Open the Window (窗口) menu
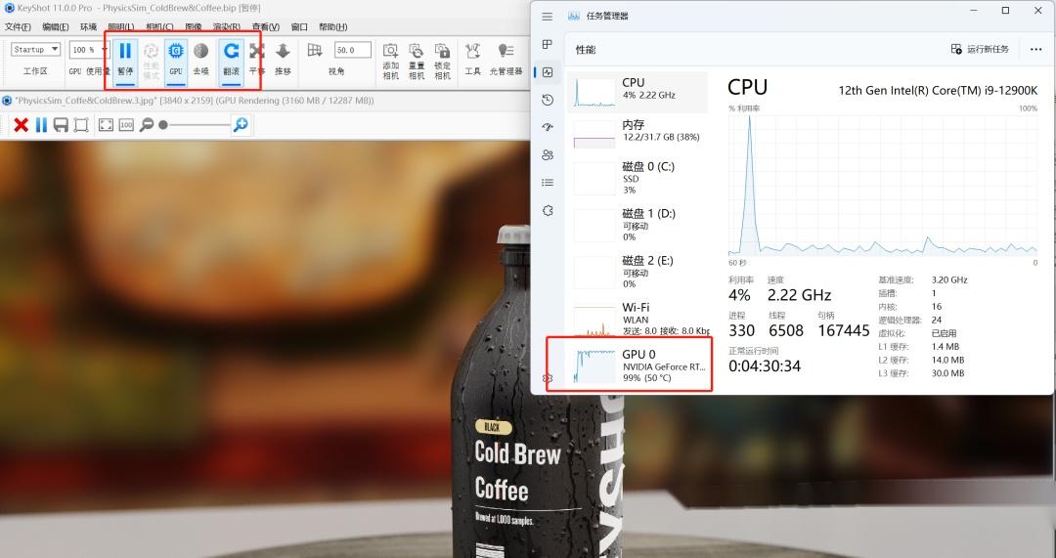Viewport: 1056px width, 558px height. pyautogui.click(x=299, y=27)
